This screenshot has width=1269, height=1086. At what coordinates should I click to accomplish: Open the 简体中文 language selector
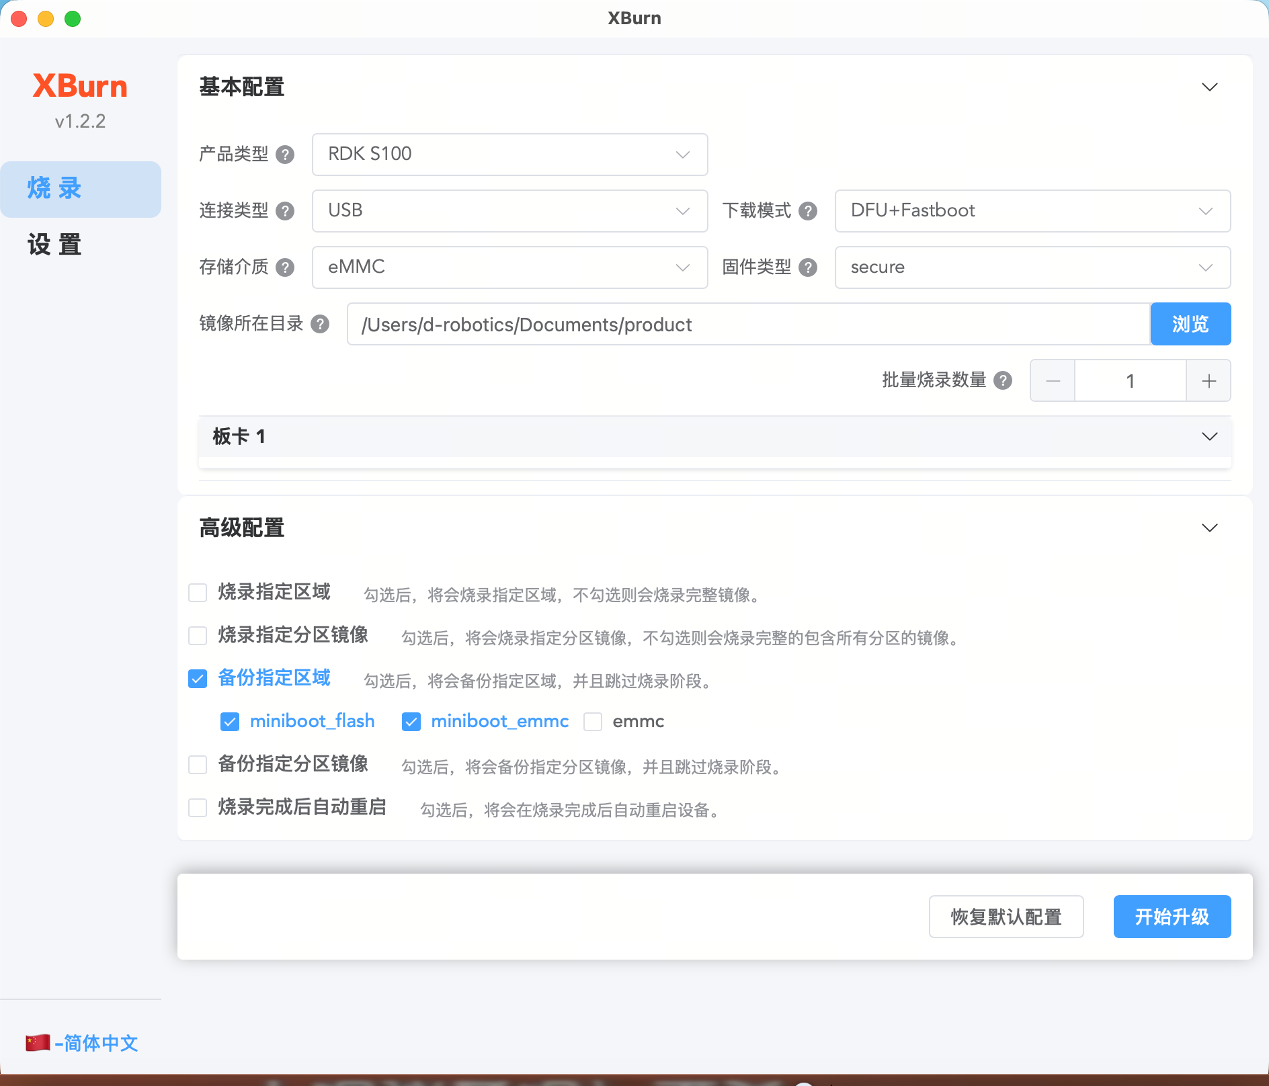(x=82, y=1043)
